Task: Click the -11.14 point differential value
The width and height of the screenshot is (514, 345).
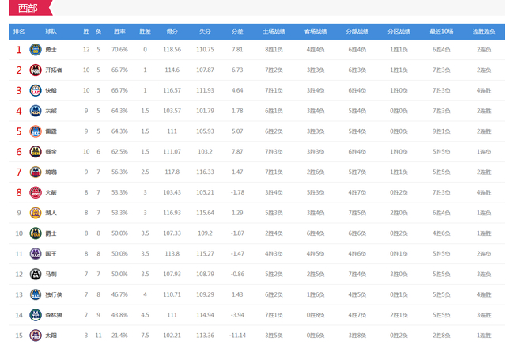Action: 237,336
